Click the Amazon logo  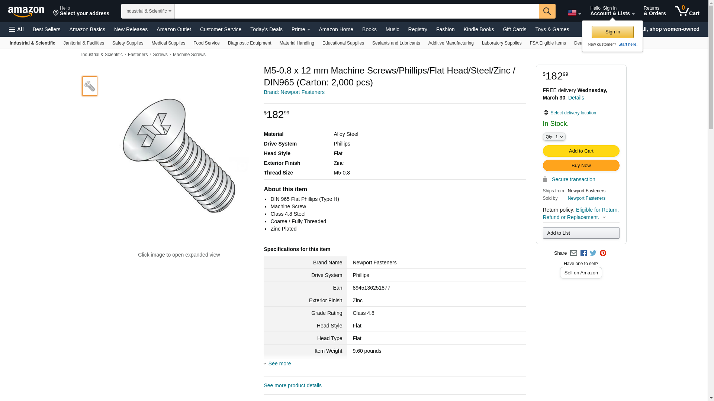tap(26, 12)
